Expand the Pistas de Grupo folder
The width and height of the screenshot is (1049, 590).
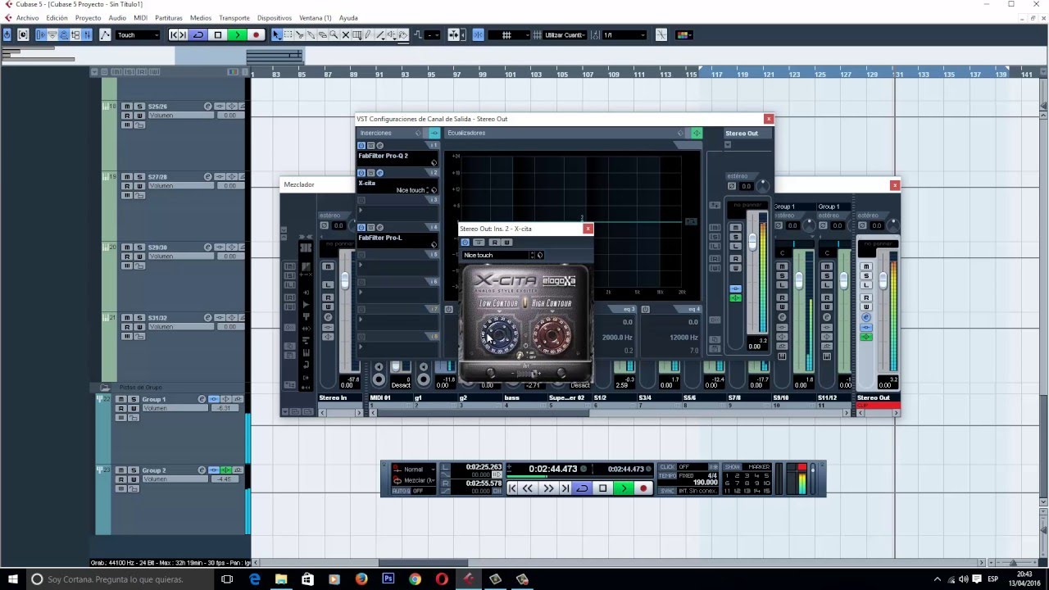pos(105,387)
